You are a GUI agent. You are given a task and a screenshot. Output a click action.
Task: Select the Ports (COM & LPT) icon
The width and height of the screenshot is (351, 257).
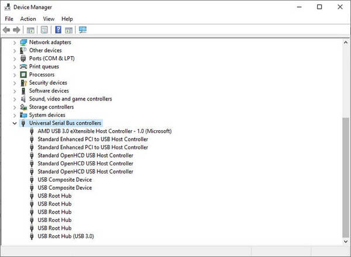tap(23, 58)
